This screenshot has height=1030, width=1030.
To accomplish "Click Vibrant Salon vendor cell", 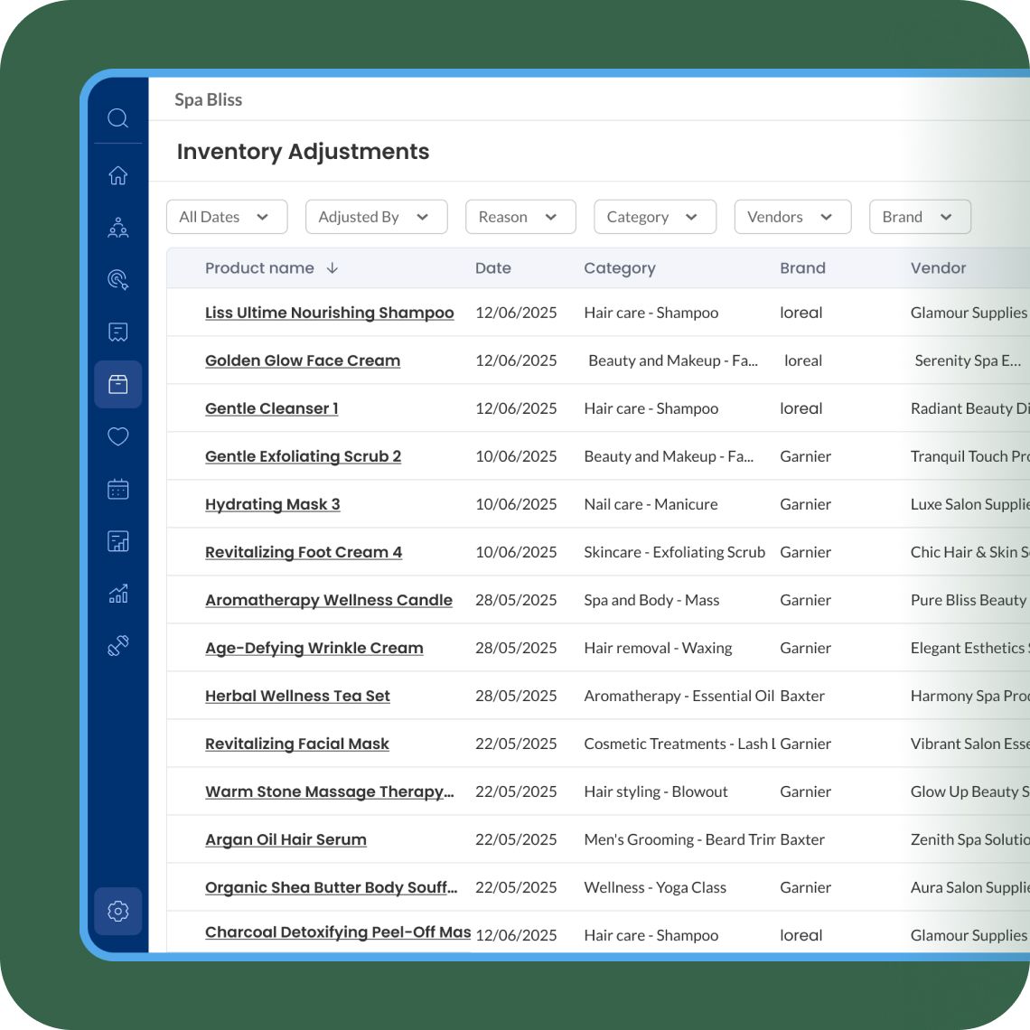I will [969, 744].
